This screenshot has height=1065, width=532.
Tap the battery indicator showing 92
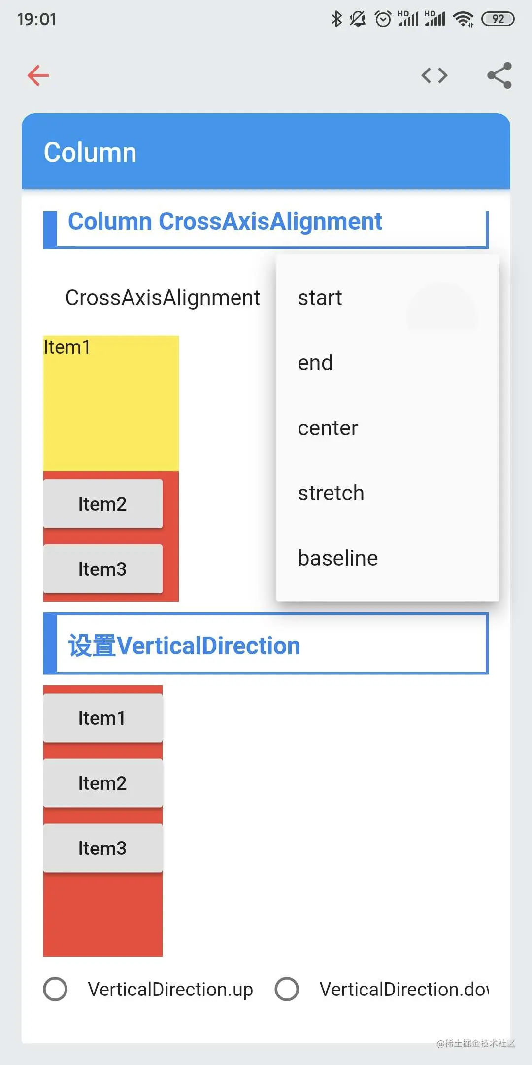pyautogui.click(x=498, y=19)
